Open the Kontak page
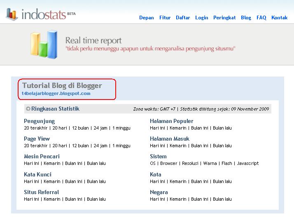This screenshot has width=294, height=220. pos(279,18)
